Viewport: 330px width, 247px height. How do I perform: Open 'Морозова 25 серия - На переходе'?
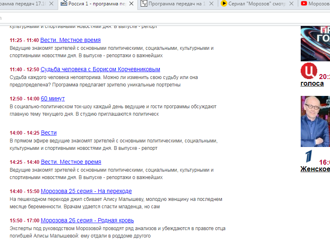click(x=86, y=191)
